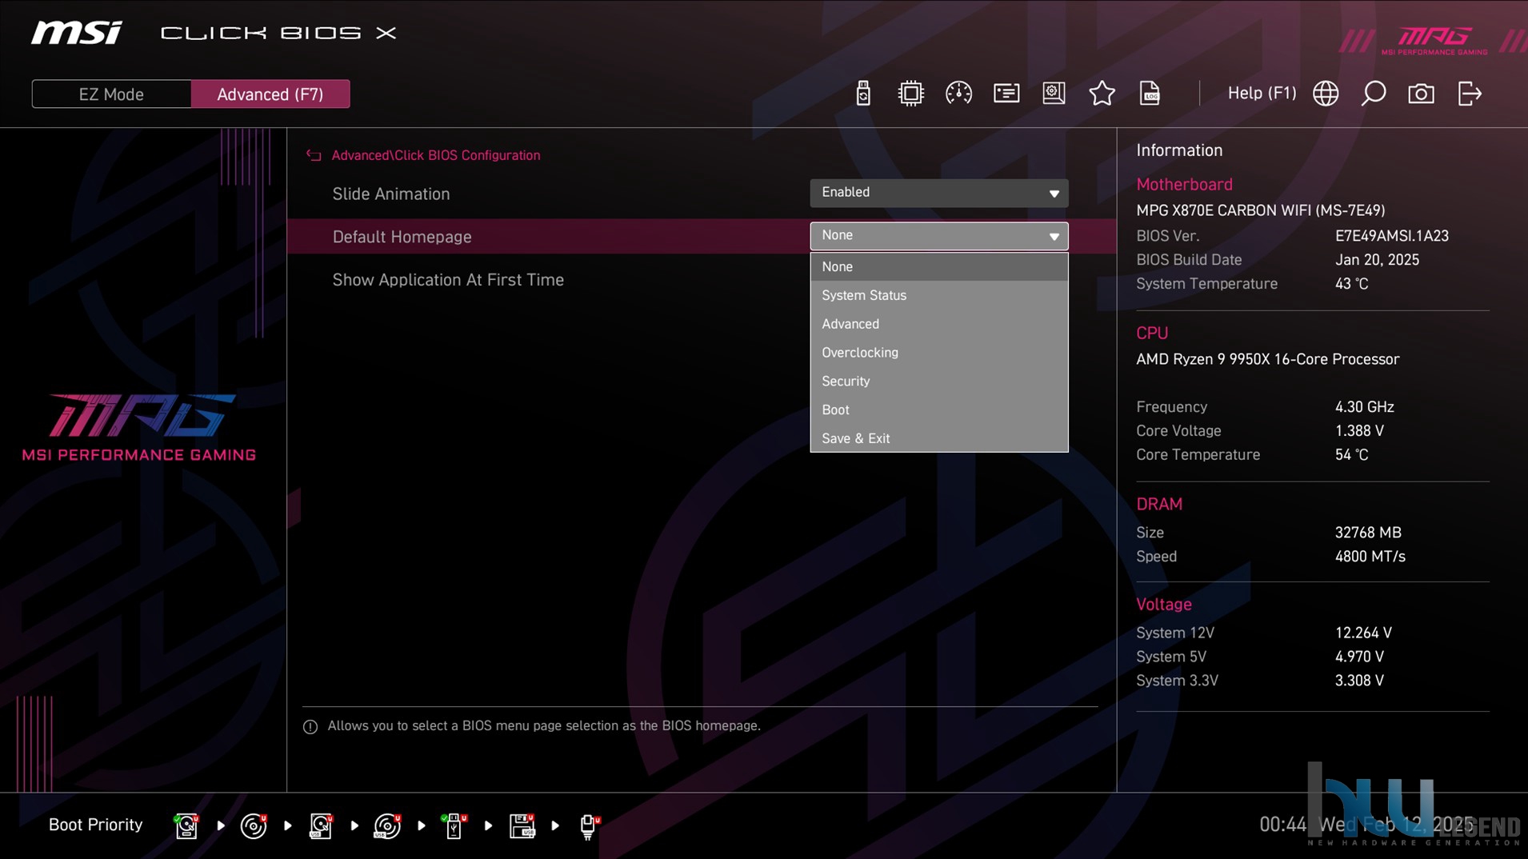Open the speedometer overclocking icon
The image size is (1528, 859).
[958, 94]
